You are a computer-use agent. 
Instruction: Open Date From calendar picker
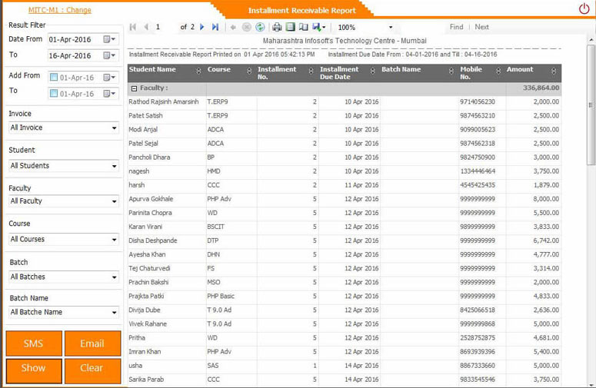point(109,39)
